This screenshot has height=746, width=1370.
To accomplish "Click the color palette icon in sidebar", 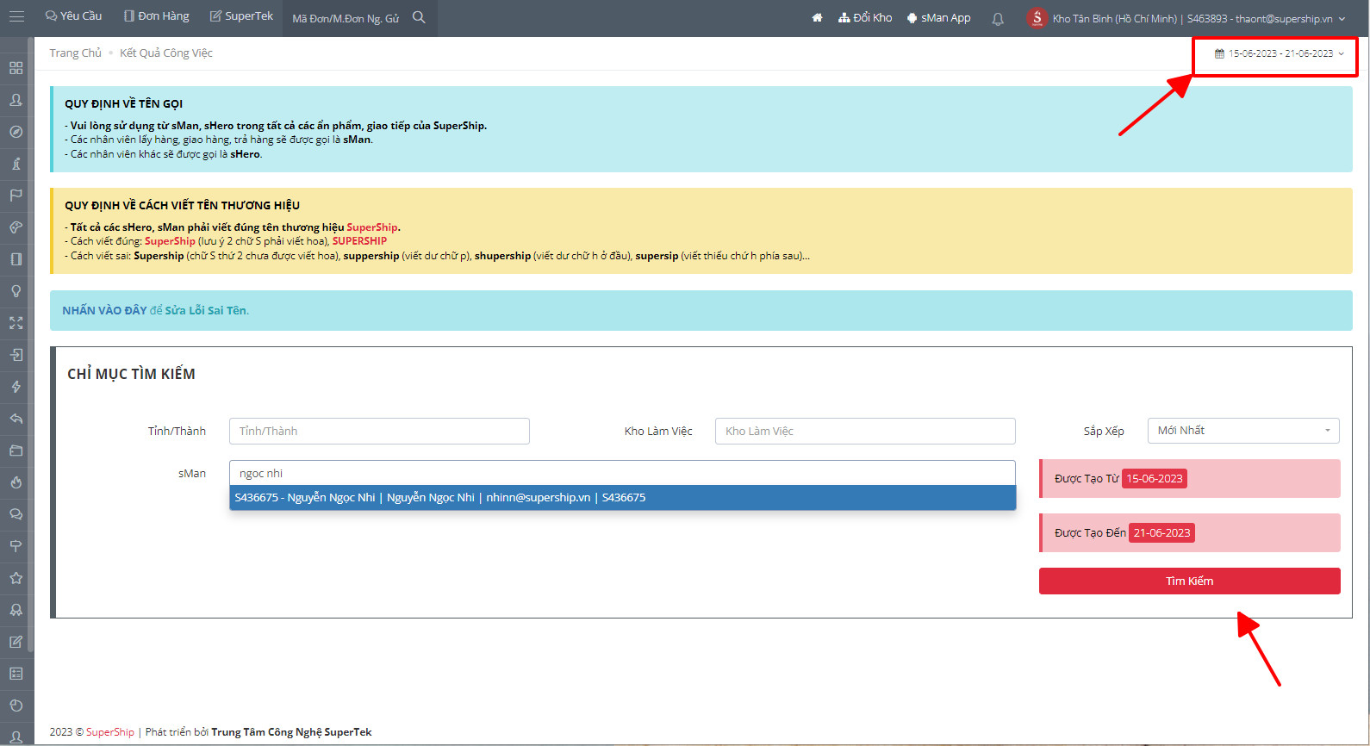I will click(x=16, y=227).
